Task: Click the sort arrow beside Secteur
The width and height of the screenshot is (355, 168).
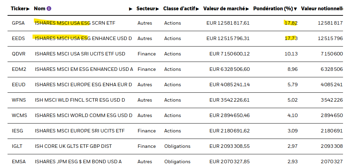Action: [x=157, y=9]
